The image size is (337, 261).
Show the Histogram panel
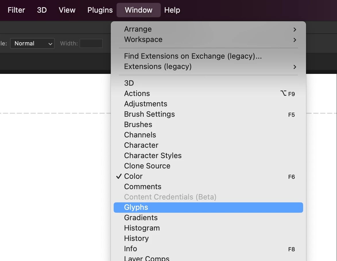point(142,228)
